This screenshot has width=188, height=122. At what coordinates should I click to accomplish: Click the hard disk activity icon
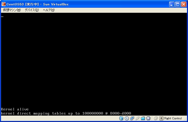click(121, 118)
